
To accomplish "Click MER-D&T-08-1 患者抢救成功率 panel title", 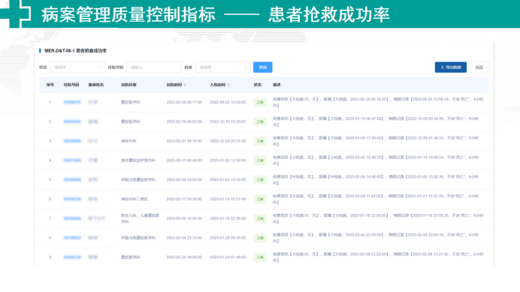I will tap(76, 51).
